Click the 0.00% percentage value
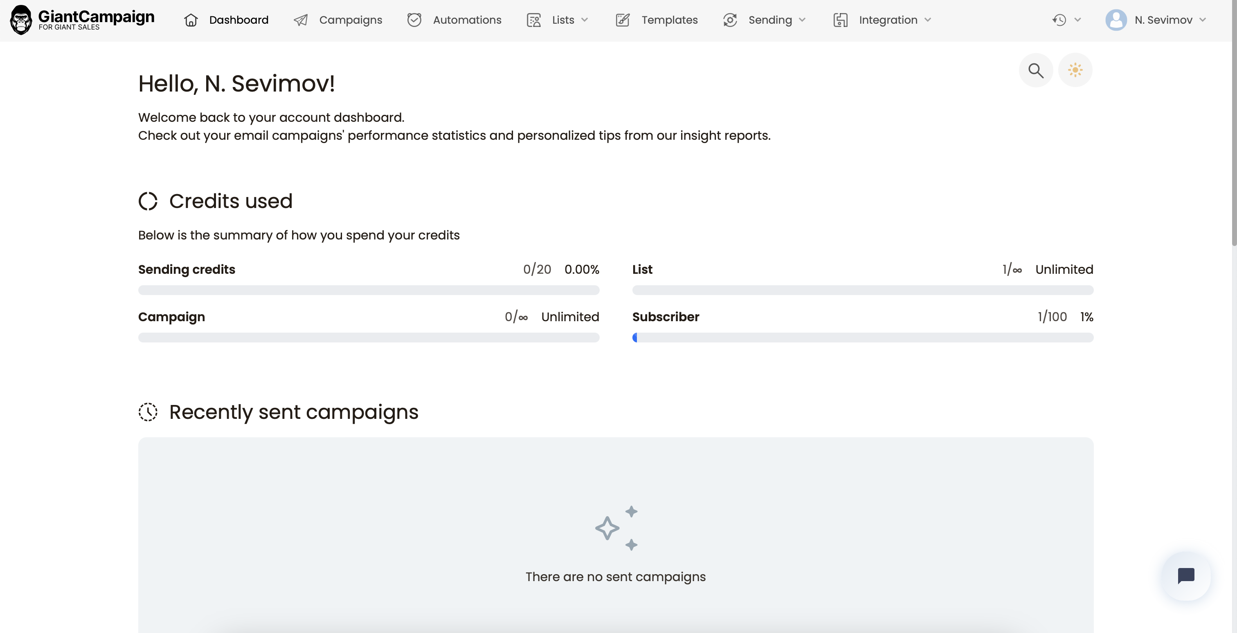The height and width of the screenshot is (633, 1237). click(582, 269)
